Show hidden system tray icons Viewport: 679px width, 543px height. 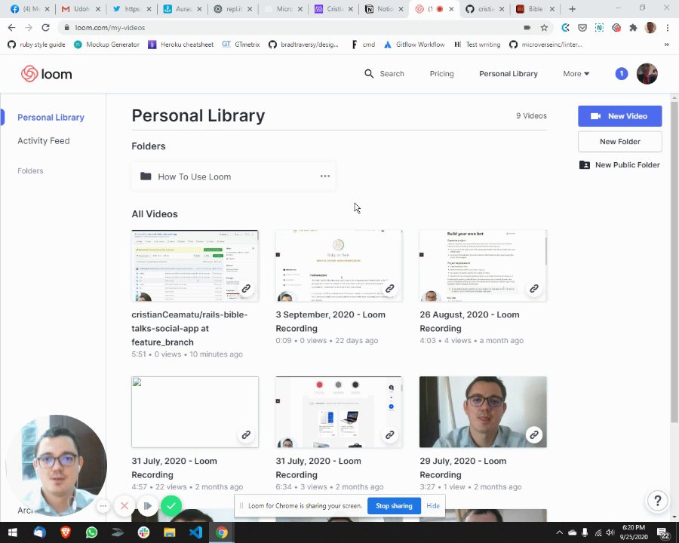coord(559,532)
